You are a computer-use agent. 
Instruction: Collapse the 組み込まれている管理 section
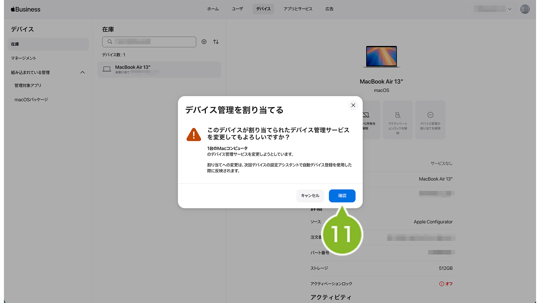pyautogui.click(x=82, y=72)
